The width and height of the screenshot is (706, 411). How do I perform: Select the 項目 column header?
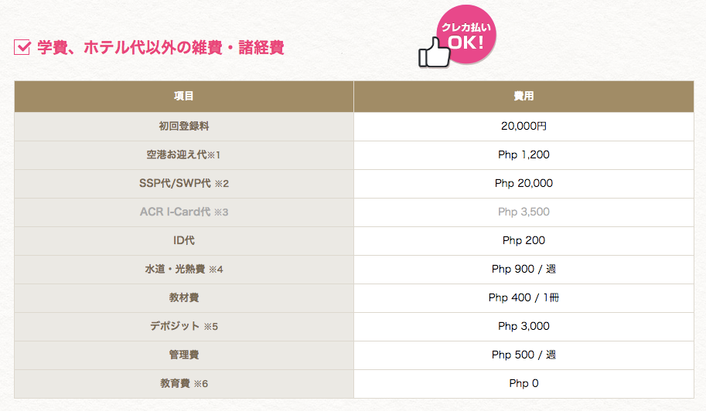[x=184, y=97]
